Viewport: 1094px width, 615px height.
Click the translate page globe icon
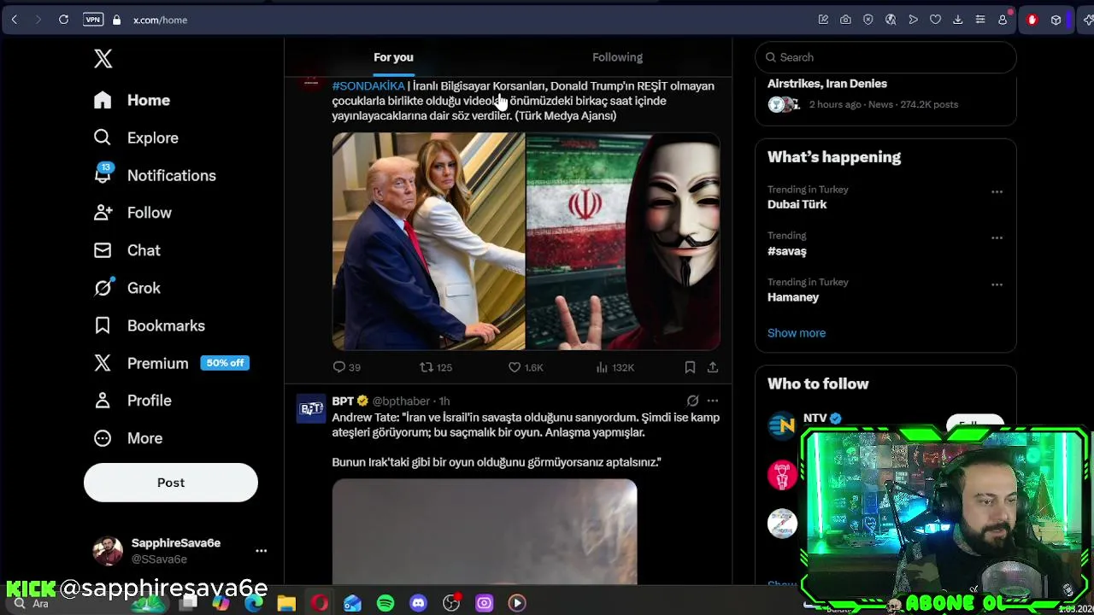[891, 20]
